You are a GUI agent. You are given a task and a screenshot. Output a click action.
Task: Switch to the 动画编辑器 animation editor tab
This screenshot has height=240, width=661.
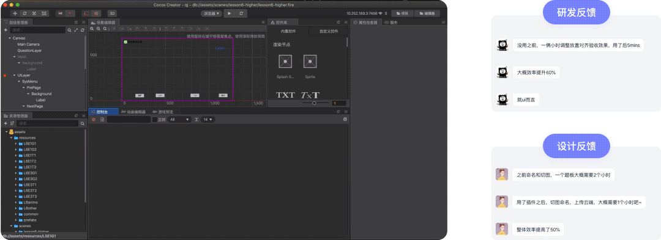coord(133,112)
